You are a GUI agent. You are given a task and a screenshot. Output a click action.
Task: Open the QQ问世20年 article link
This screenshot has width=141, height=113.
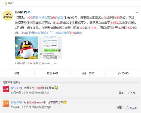point(53,33)
